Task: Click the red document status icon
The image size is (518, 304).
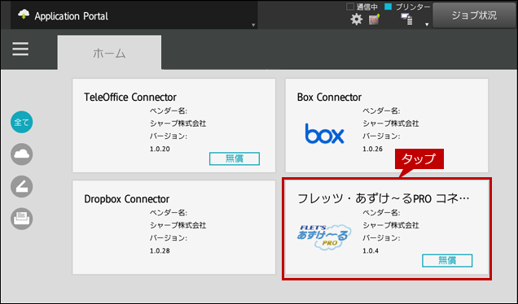Action: coord(374,20)
